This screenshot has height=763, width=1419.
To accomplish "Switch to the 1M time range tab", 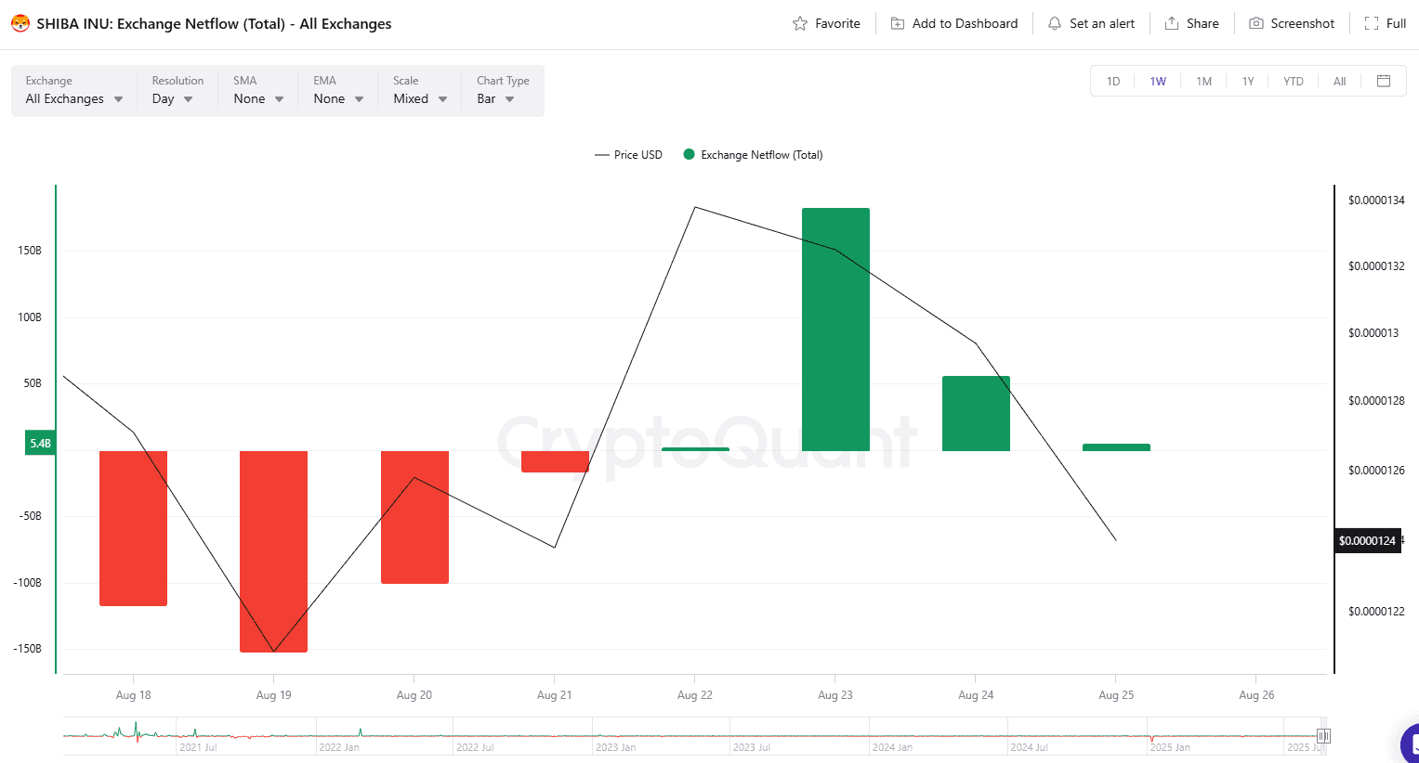I will 1203,81.
